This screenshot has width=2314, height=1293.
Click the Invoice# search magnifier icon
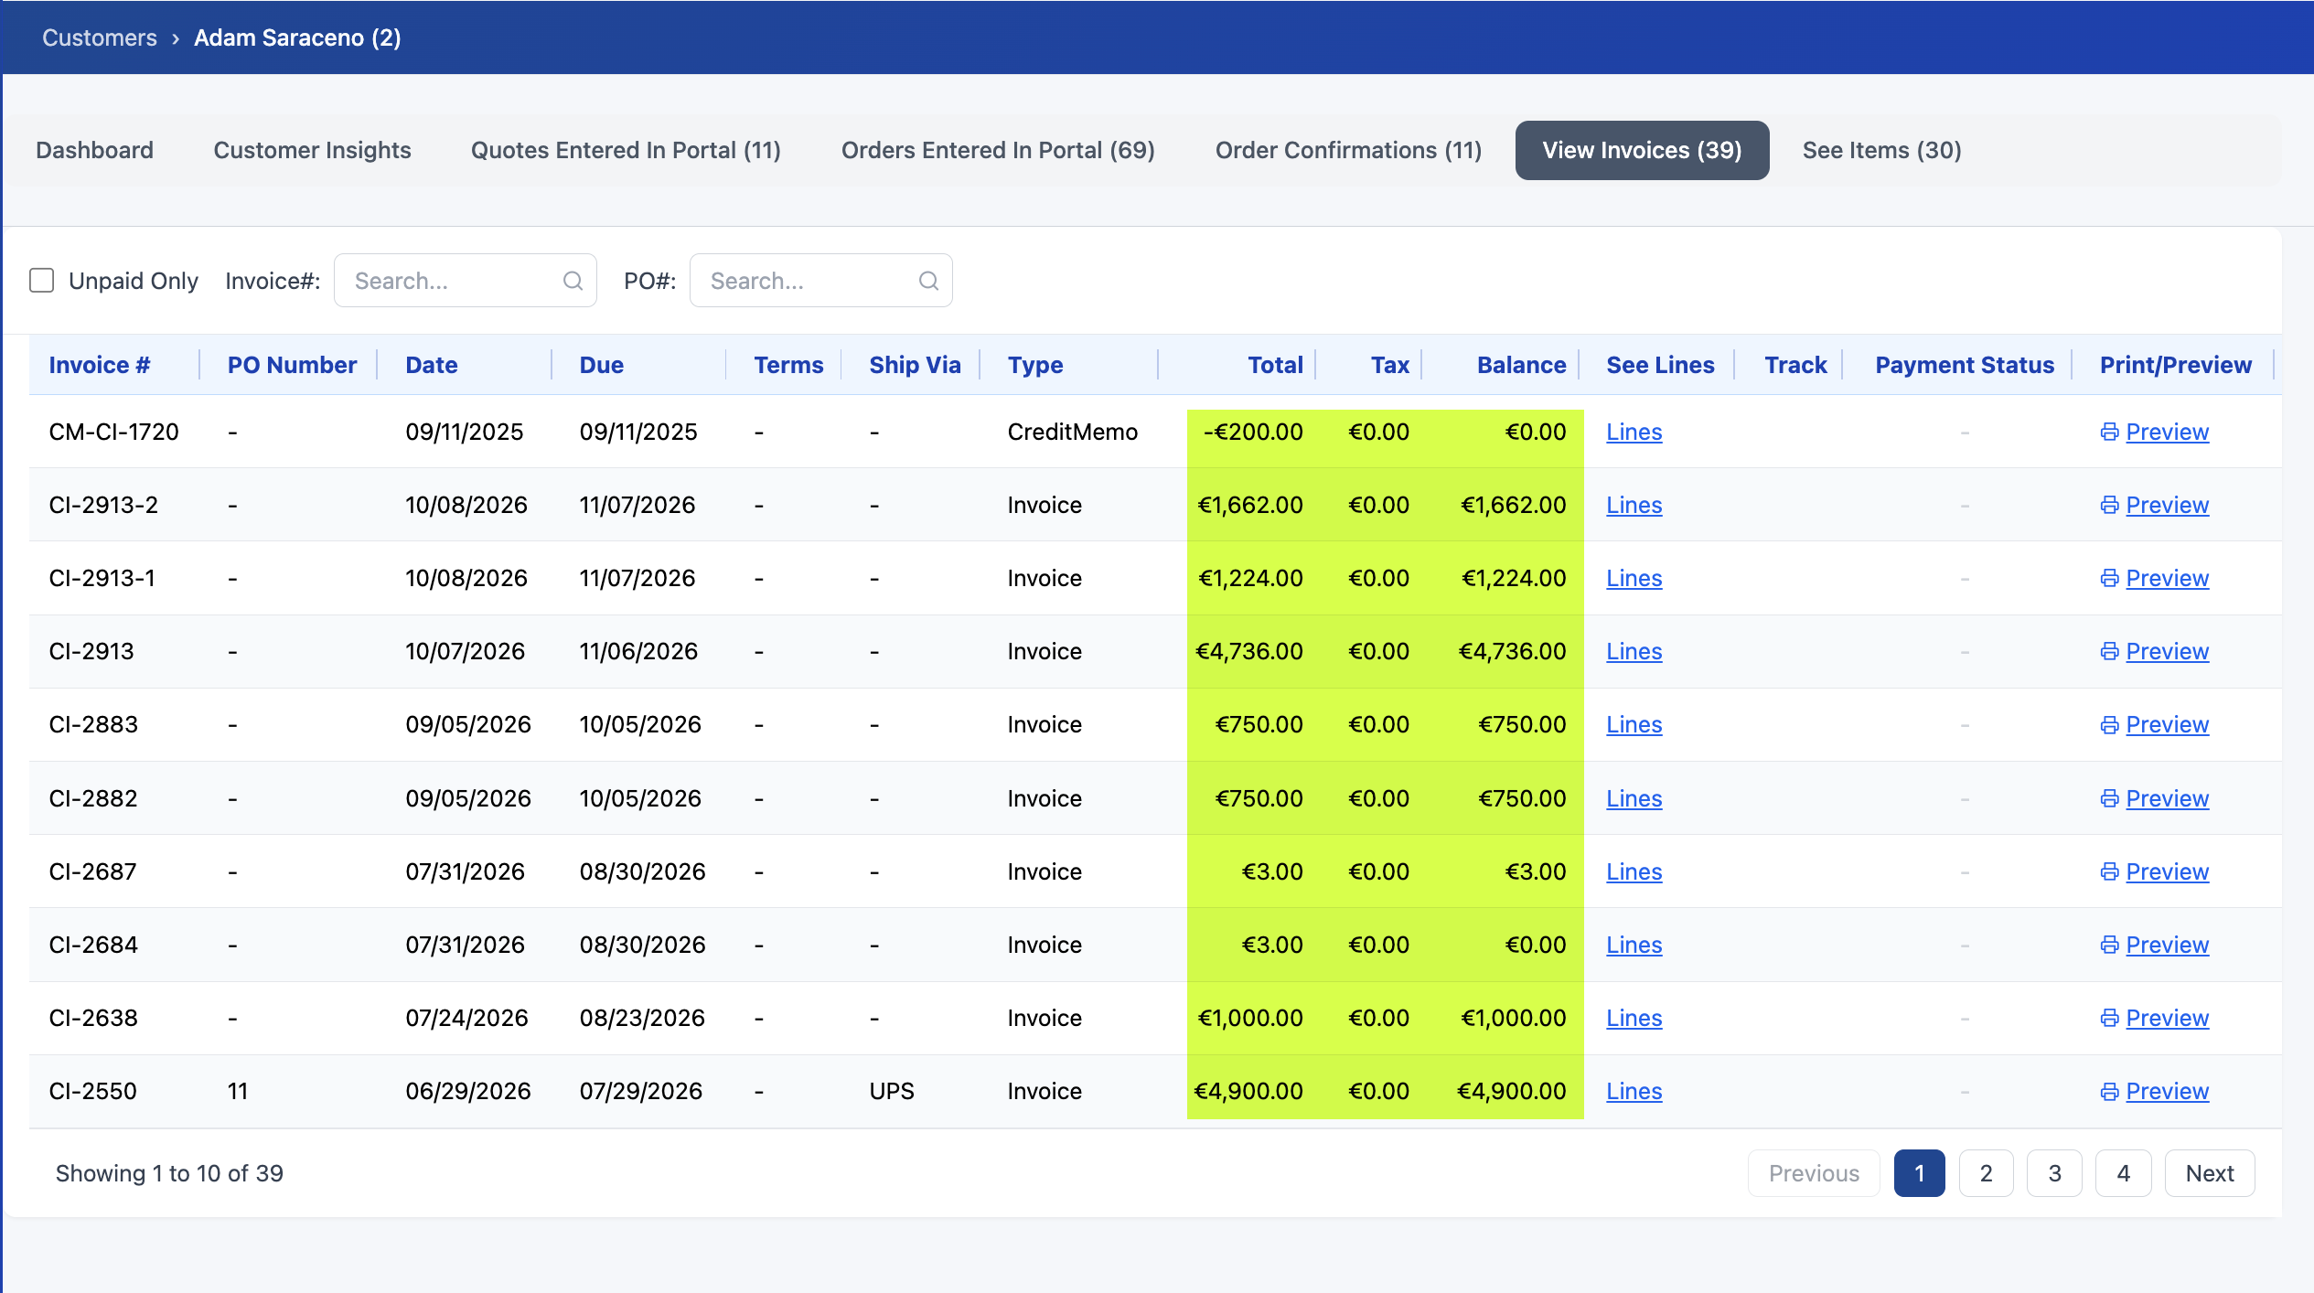[573, 281]
